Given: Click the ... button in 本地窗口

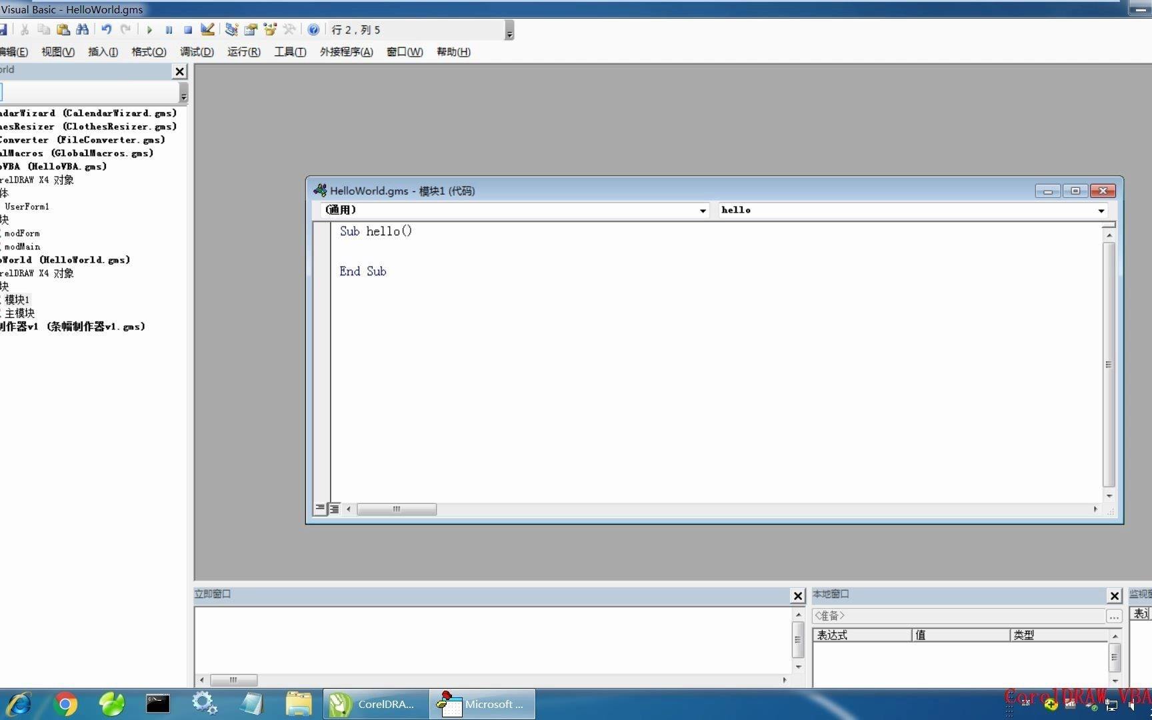Looking at the screenshot, I should point(1114,616).
